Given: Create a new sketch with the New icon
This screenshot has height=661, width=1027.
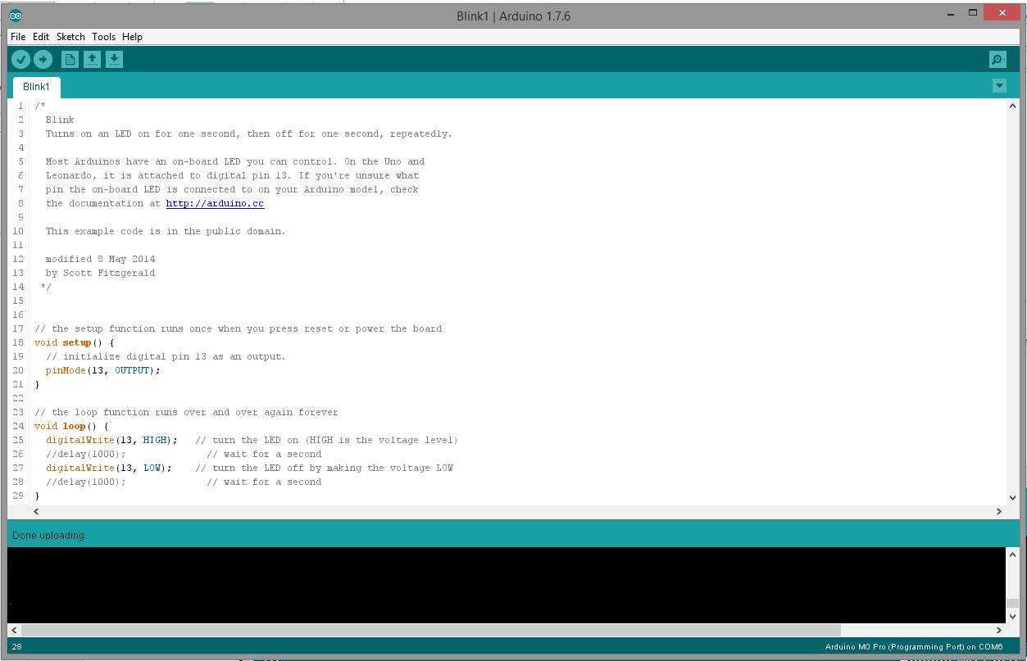Looking at the screenshot, I should pos(70,59).
